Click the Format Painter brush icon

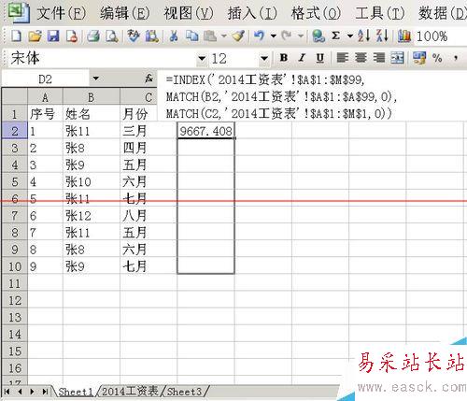tap(238, 36)
